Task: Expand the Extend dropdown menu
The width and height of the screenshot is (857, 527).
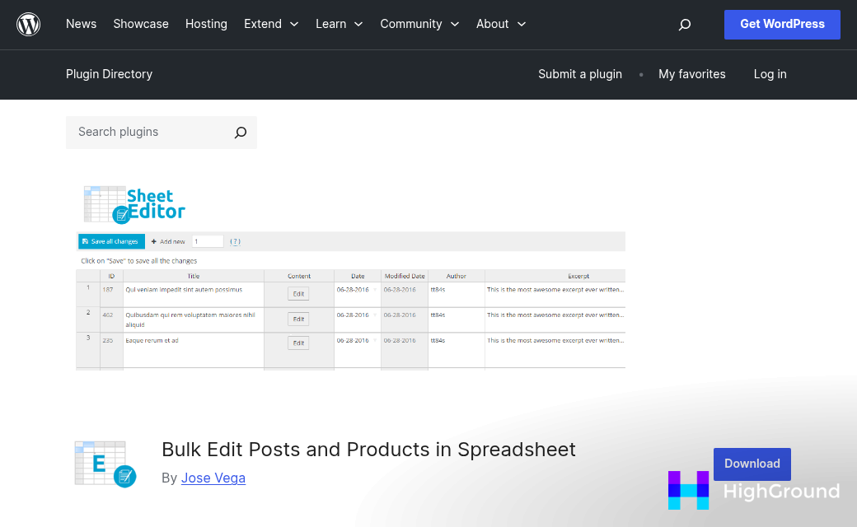Action: [x=271, y=24]
